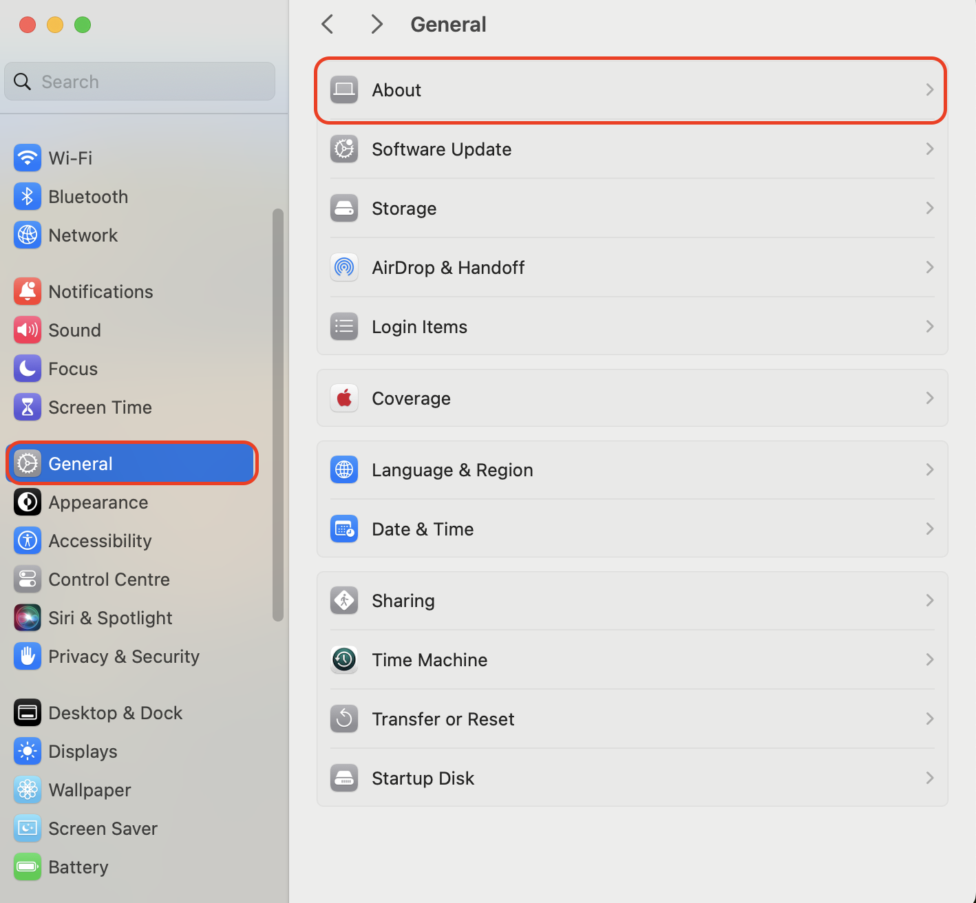Click the Search field in the sidebar
Viewport: 976px width, 903px height.
[x=140, y=82]
